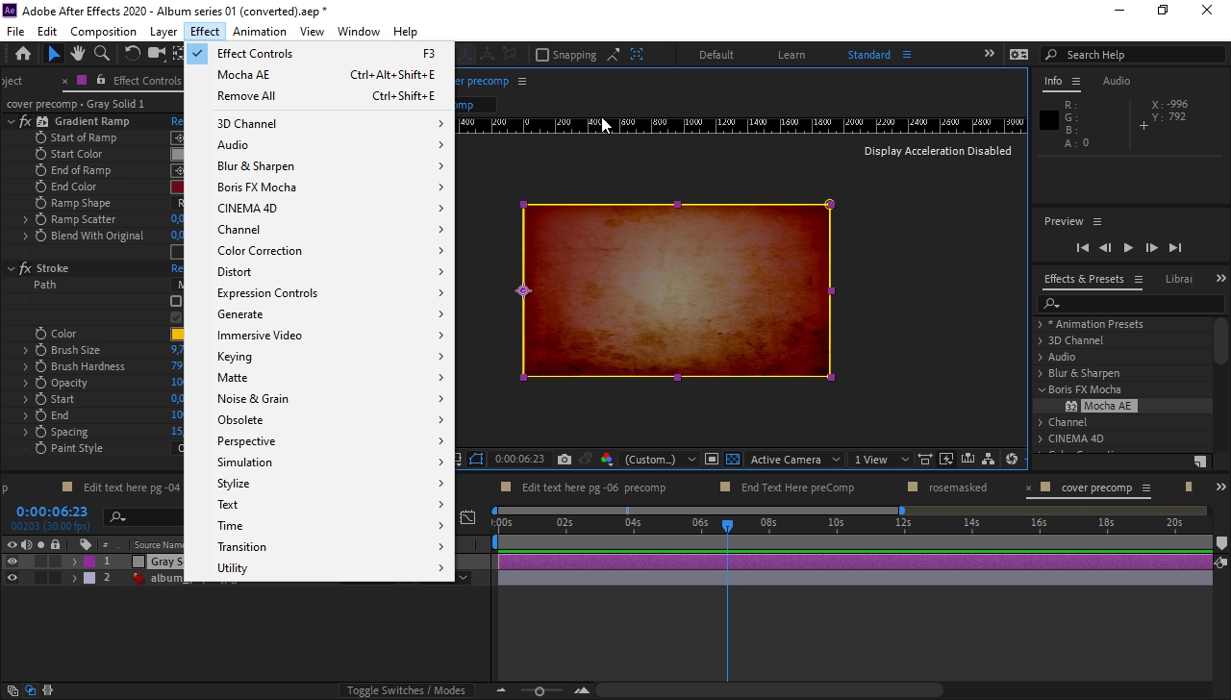
Task: Open the Active Camera dropdown
Action: 794,460
